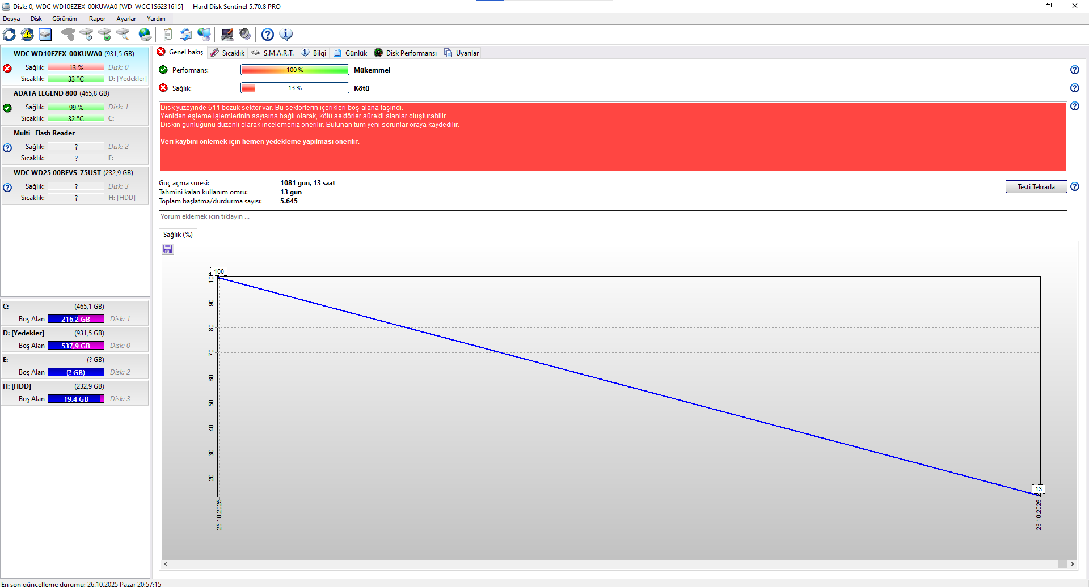Select WDC WD10EZEX-00KUWA0 disk entry

coord(75,66)
